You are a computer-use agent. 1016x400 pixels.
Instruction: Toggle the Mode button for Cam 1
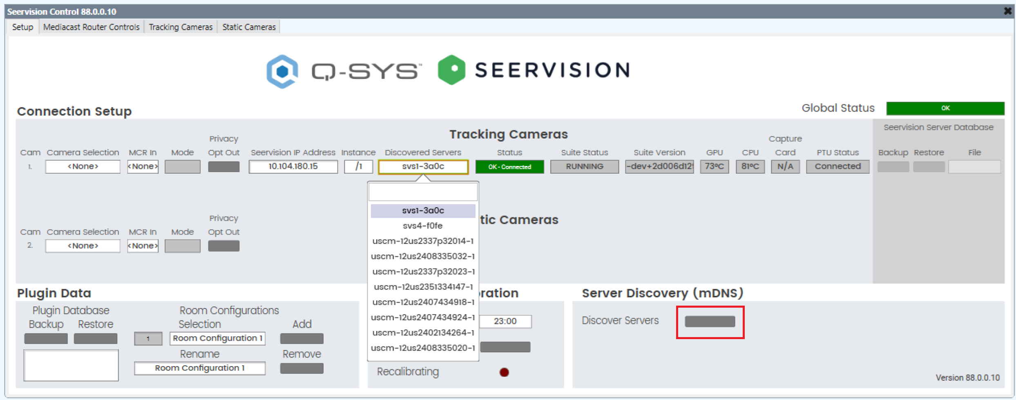pyautogui.click(x=182, y=167)
